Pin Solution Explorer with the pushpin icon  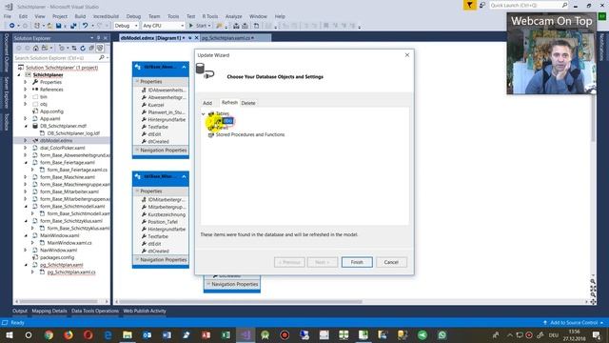pyautogui.click(x=98, y=38)
